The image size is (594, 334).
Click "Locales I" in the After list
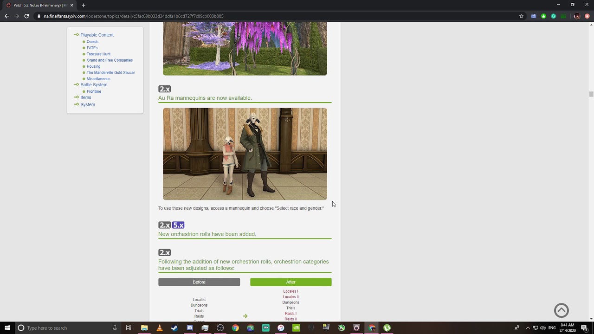pyautogui.click(x=291, y=291)
